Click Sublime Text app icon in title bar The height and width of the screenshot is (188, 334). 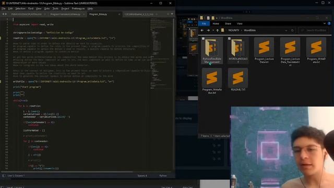click(x=3, y=3)
